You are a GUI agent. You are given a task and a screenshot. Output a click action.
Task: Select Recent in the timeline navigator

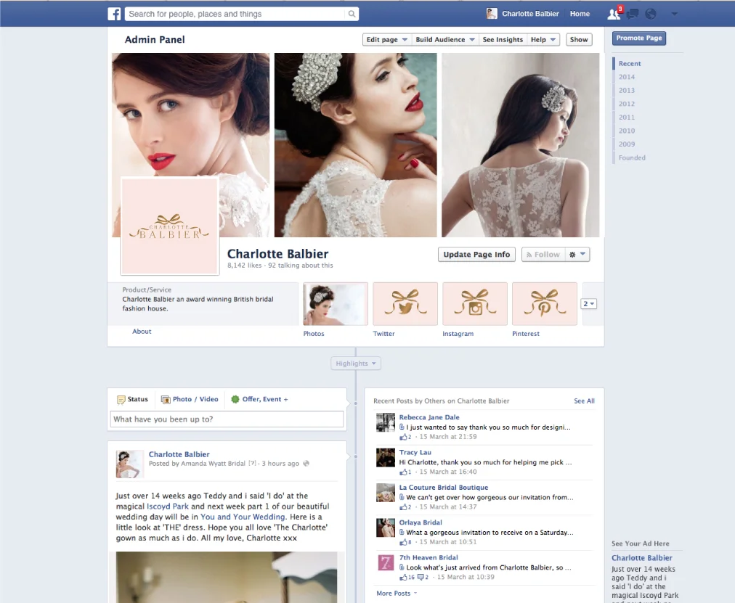coord(630,64)
